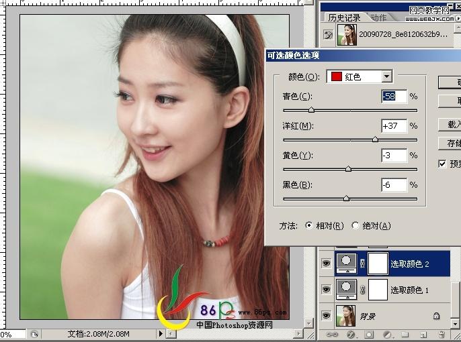Screen dimensions: 461x342
Task: Click the 青色 value field showing -58
Action: pos(394,96)
